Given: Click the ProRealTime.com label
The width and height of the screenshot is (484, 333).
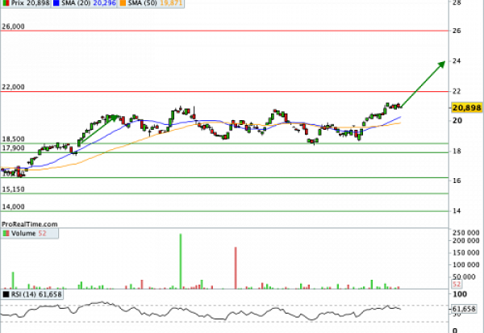Looking at the screenshot, I should [x=29, y=224].
